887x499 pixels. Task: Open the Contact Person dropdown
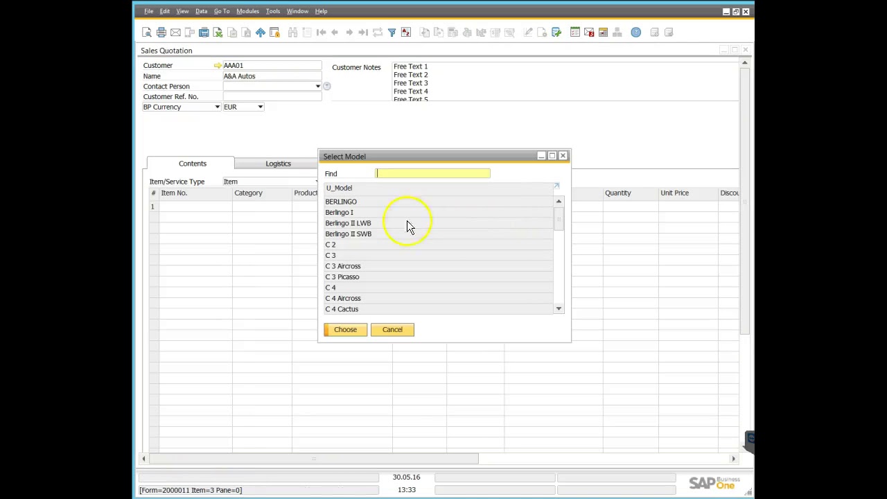pyautogui.click(x=317, y=87)
